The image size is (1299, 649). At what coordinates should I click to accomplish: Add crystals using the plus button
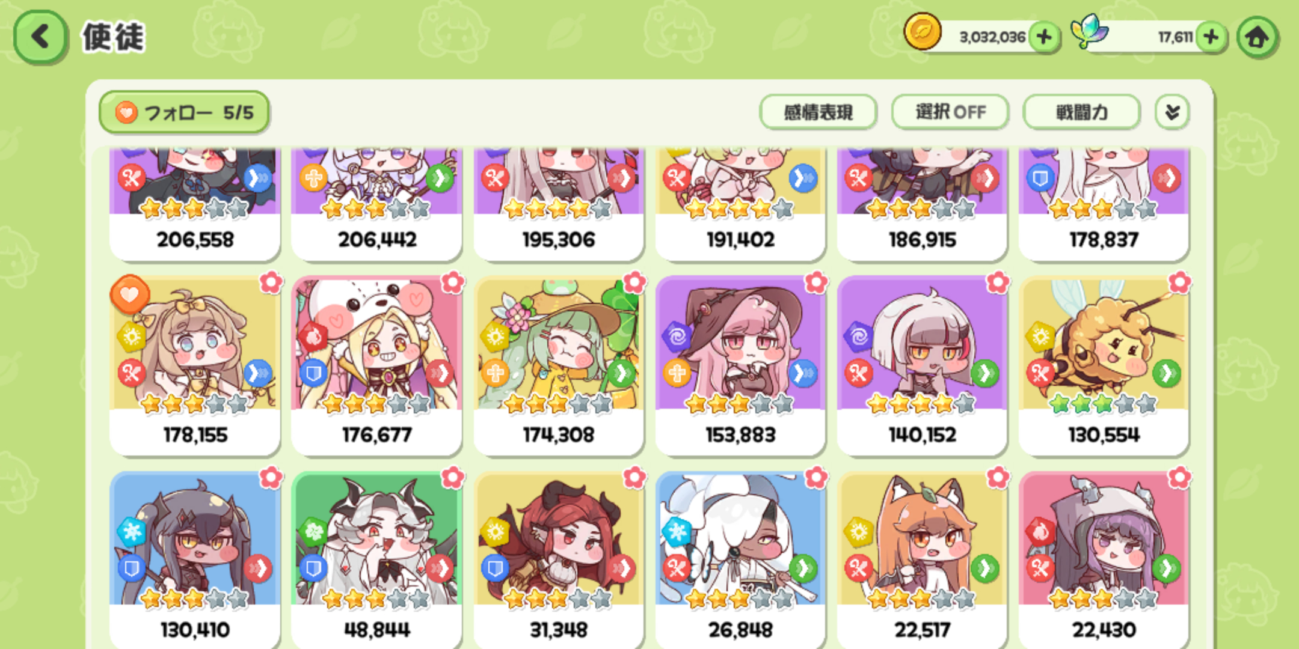1211,37
